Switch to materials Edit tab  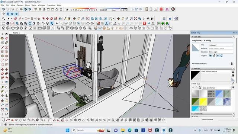199,84
